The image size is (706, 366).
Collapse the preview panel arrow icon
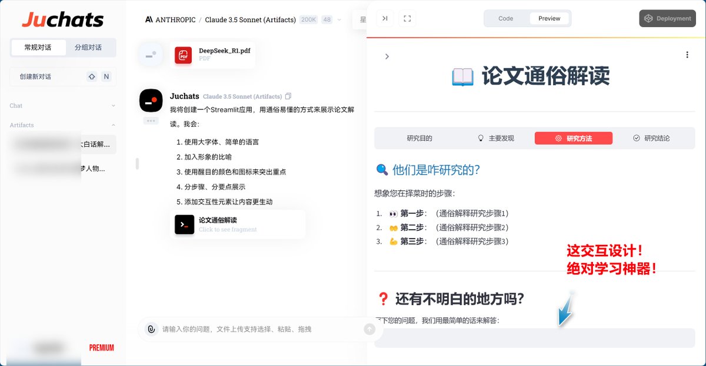(385, 18)
